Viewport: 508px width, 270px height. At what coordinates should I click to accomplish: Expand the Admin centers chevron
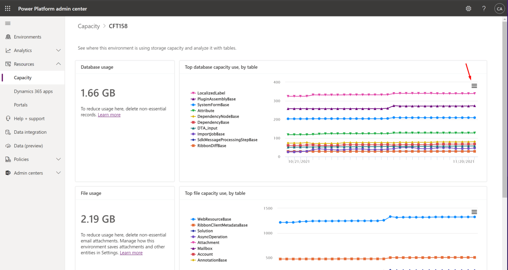click(58, 173)
